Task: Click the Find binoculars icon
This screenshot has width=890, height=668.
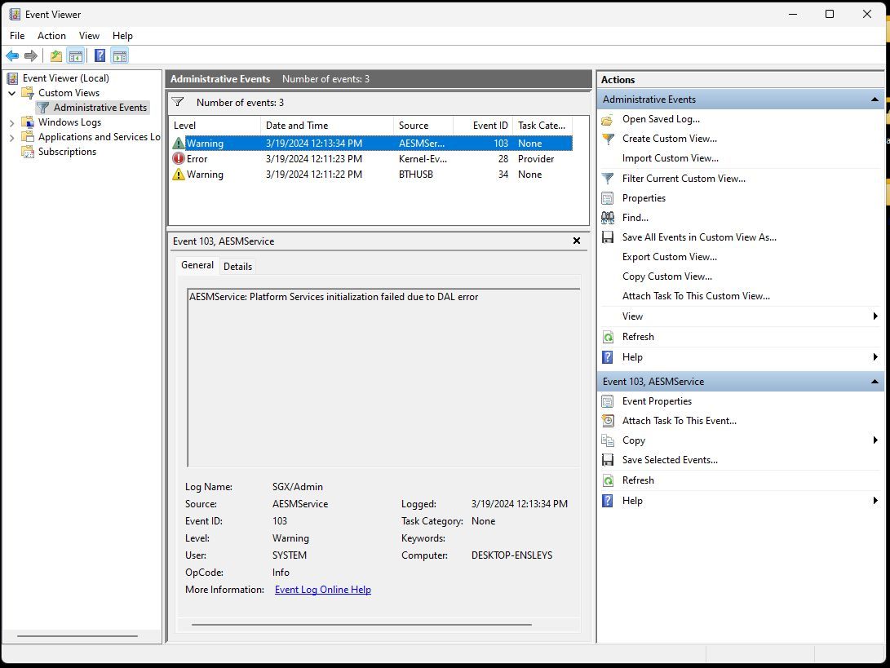Action: (608, 218)
